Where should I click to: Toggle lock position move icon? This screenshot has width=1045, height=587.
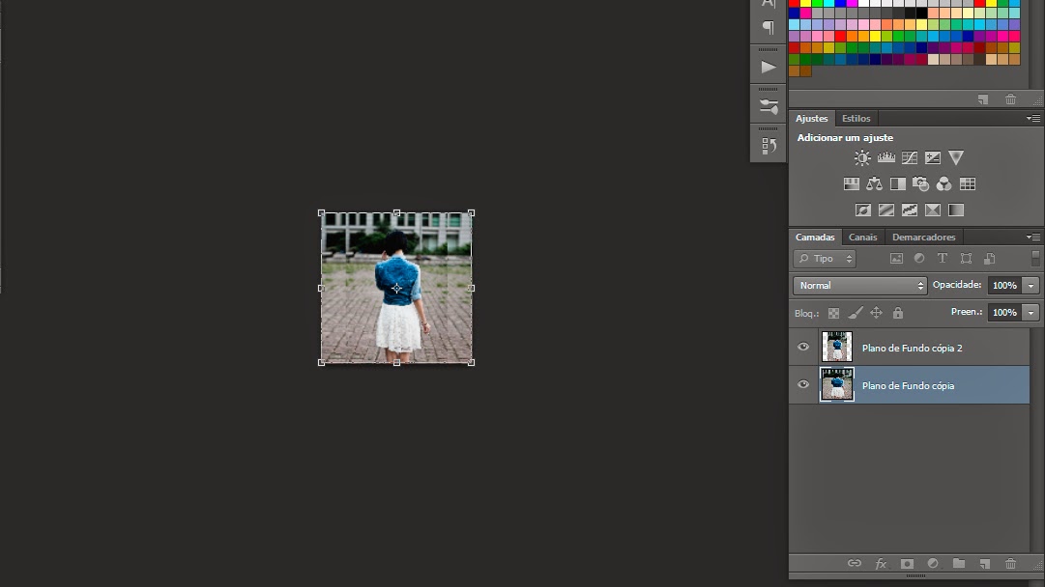[x=877, y=312]
